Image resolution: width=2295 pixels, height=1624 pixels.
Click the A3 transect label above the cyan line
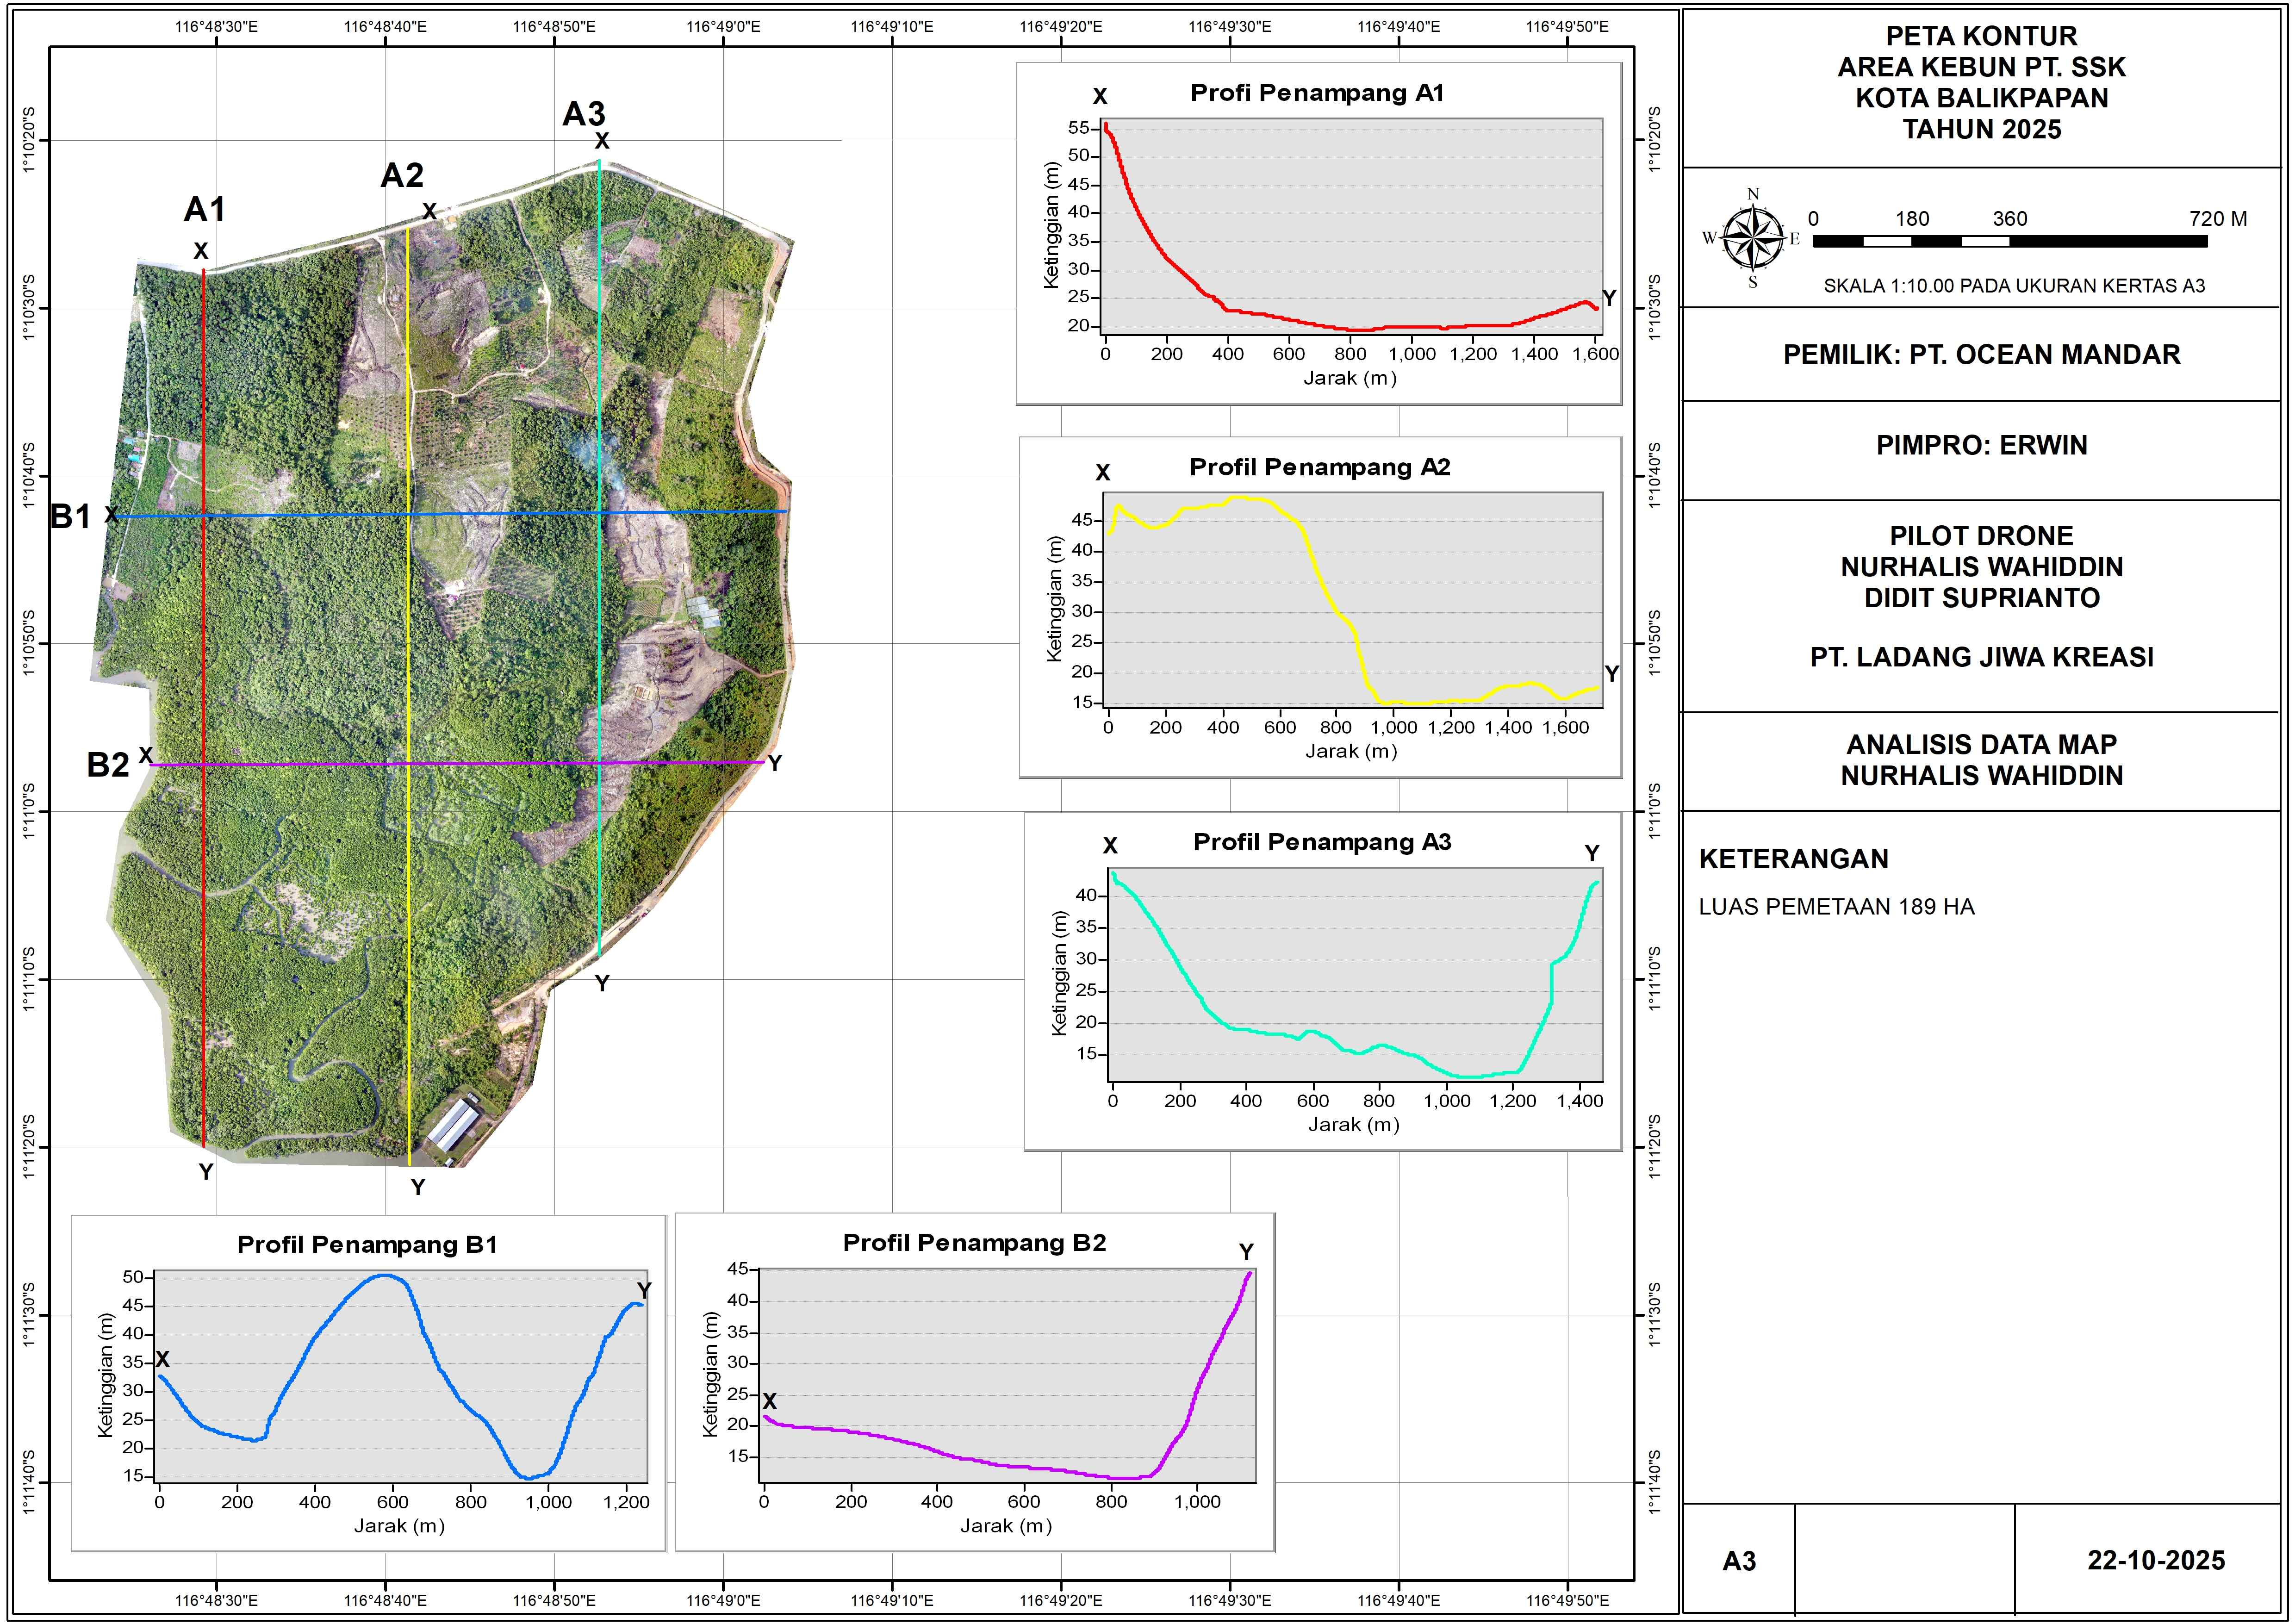(x=583, y=114)
